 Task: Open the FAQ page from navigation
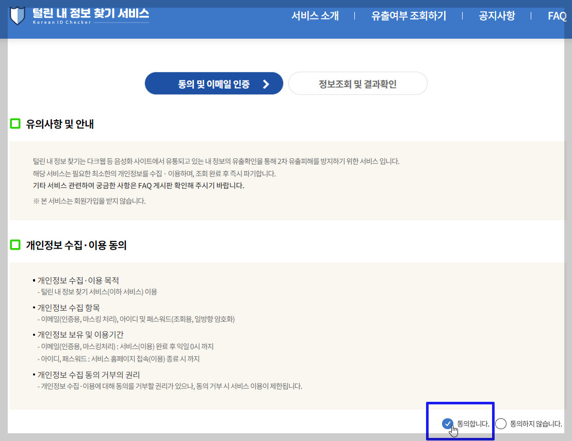[x=557, y=16]
